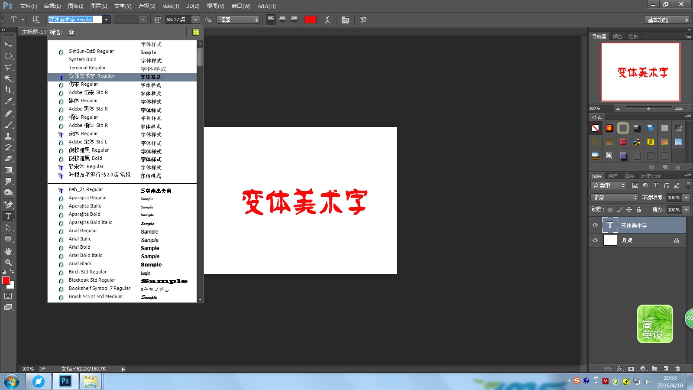This screenshot has width=693, height=390.
Task: Select the Lasso tool
Action: click(8, 67)
